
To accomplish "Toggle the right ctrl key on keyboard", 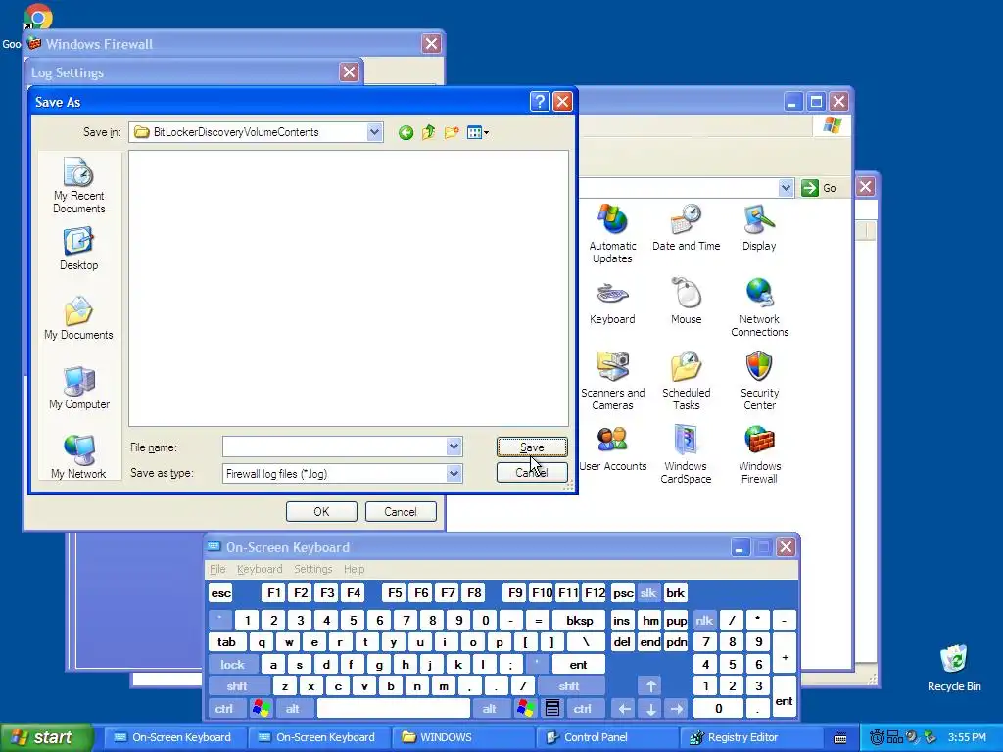I will [582, 709].
